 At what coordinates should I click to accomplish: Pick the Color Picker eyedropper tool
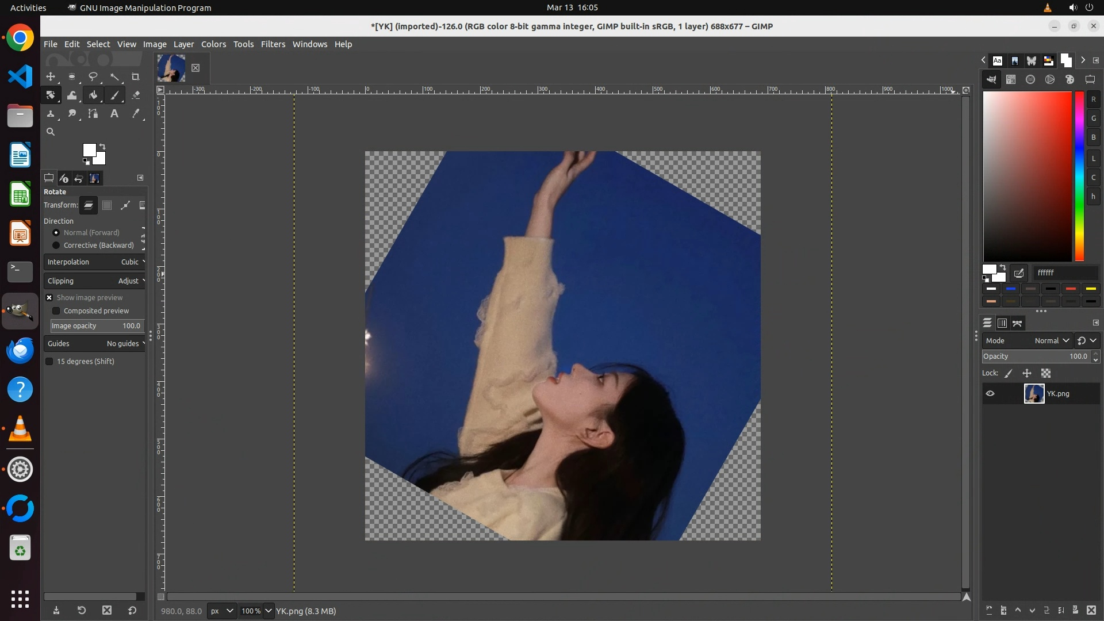pos(136,114)
